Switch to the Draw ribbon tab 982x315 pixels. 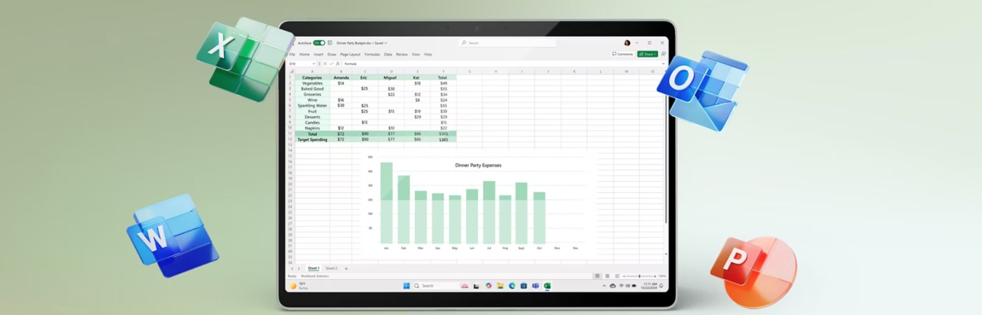[x=332, y=54]
